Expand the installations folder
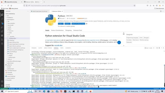The height and width of the screenshot is (93, 165). [10, 18]
